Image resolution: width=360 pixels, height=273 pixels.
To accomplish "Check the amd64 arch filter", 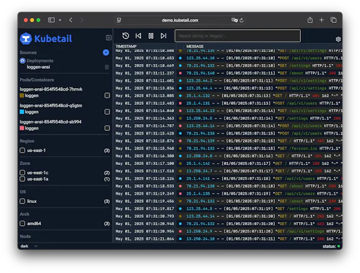I will pyautogui.click(x=22, y=223).
